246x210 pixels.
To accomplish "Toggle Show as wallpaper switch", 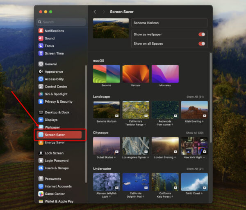I will [x=202, y=34].
